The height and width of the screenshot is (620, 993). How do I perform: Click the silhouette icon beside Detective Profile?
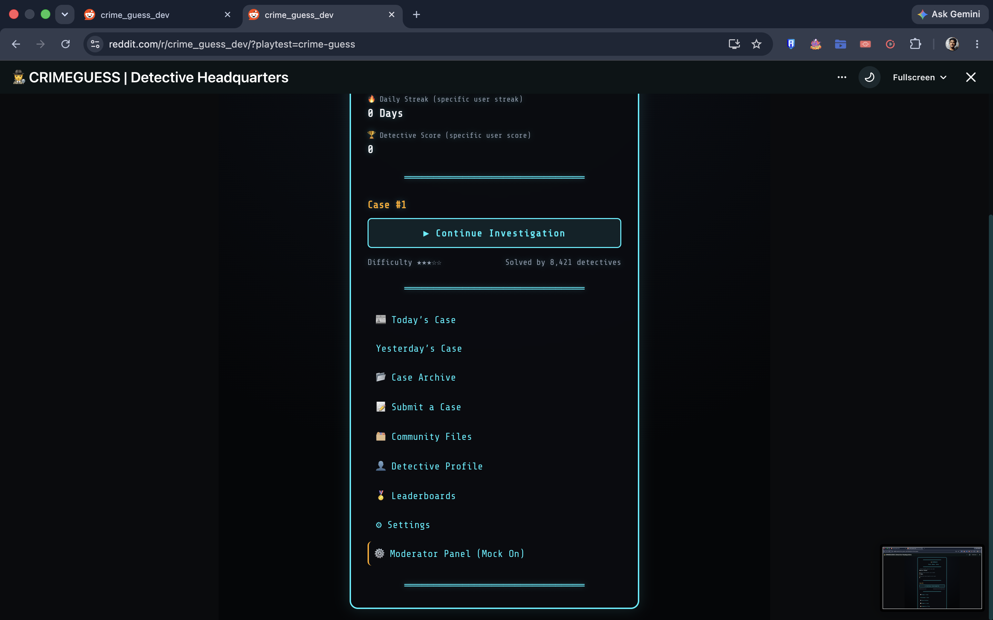tap(381, 466)
